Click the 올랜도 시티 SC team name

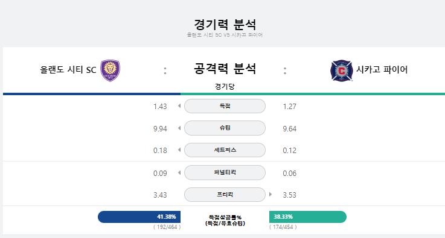(x=68, y=70)
